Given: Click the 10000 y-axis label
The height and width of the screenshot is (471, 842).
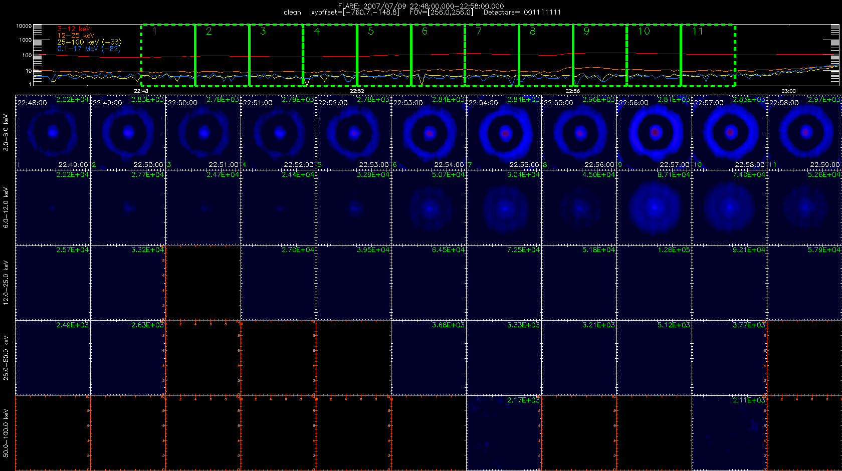Looking at the screenshot, I should coord(24,26).
